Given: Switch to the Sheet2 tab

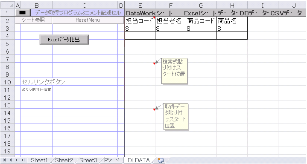Looking at the screenshot, I should pos(64,160).
